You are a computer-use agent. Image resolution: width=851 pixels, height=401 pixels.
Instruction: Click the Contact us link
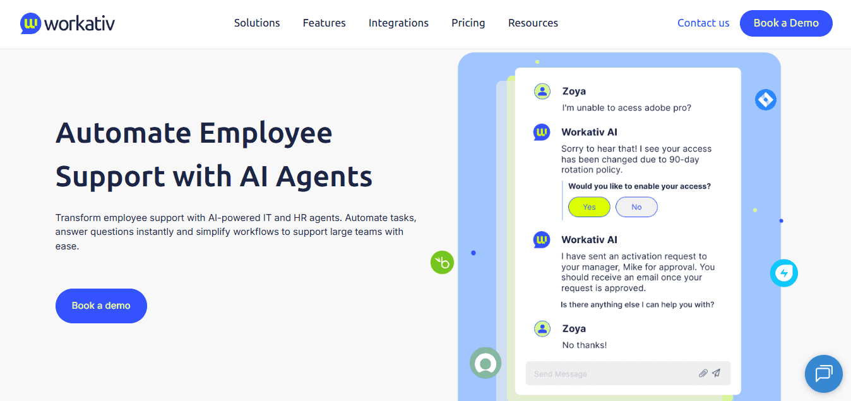[x=703, y=23]
